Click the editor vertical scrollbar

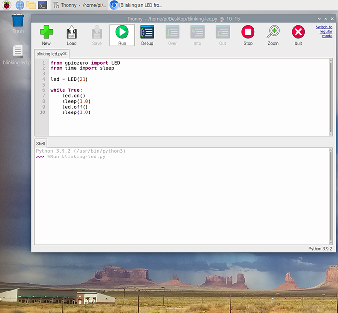(x=331, y=97)
